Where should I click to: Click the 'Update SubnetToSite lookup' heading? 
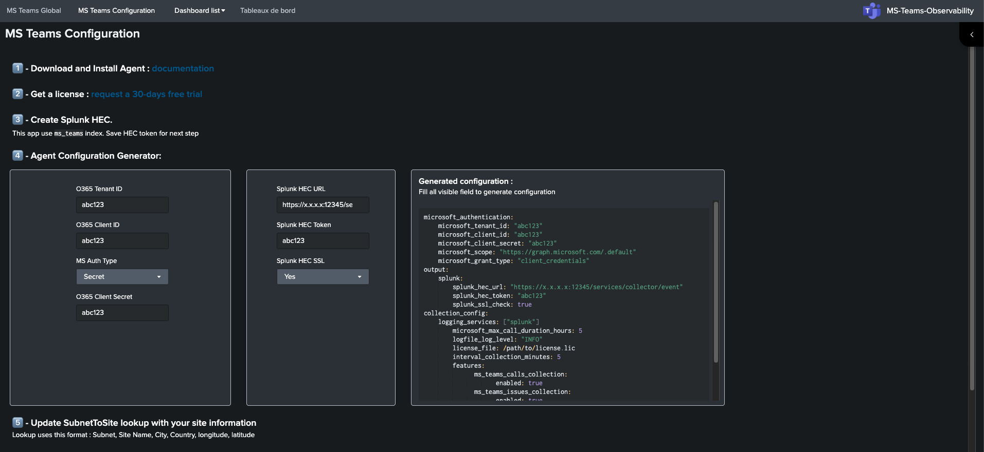click(x=144, y=423)
